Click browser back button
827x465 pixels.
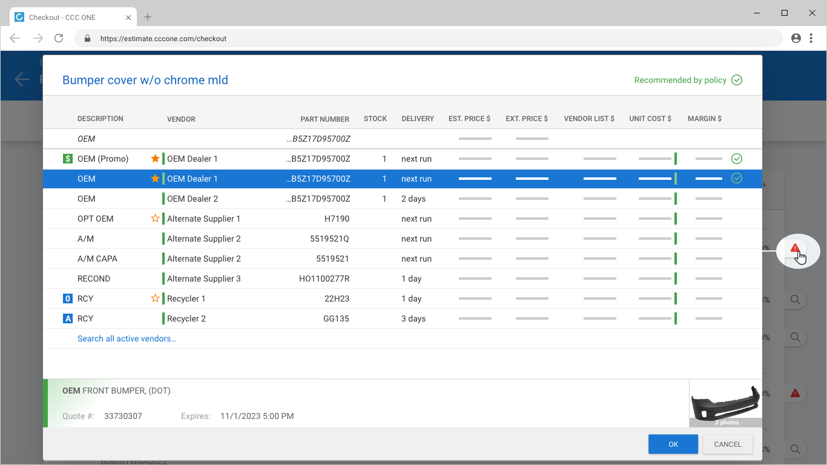point(15,38)
